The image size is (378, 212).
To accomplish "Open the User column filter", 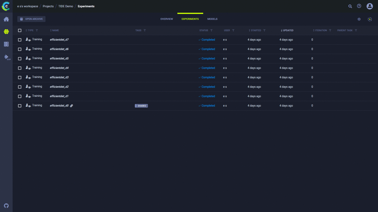I will [233, 30].
